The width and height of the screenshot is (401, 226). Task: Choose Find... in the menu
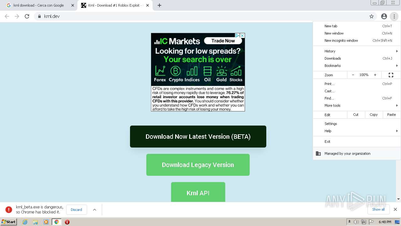pyautogui.click(x=357, y=98)
